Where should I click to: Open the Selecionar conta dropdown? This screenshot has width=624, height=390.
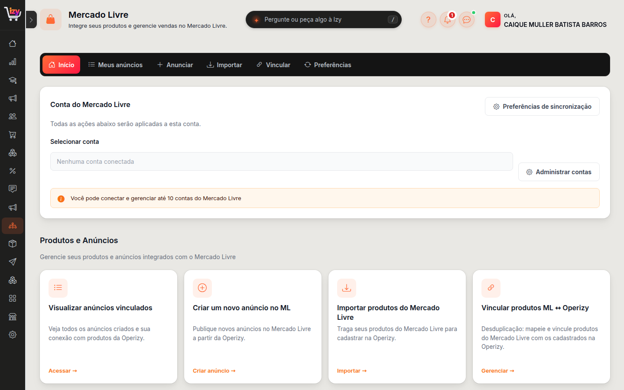[x=282, y=162]
